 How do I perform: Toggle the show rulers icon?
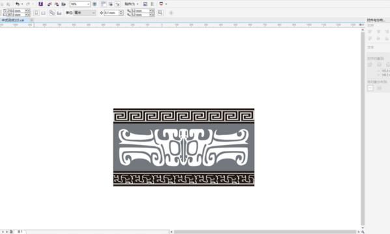point(104,4)
